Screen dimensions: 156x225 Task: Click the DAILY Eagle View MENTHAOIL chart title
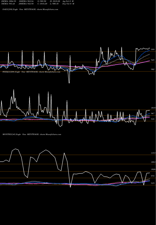click(x=30, y=9)
